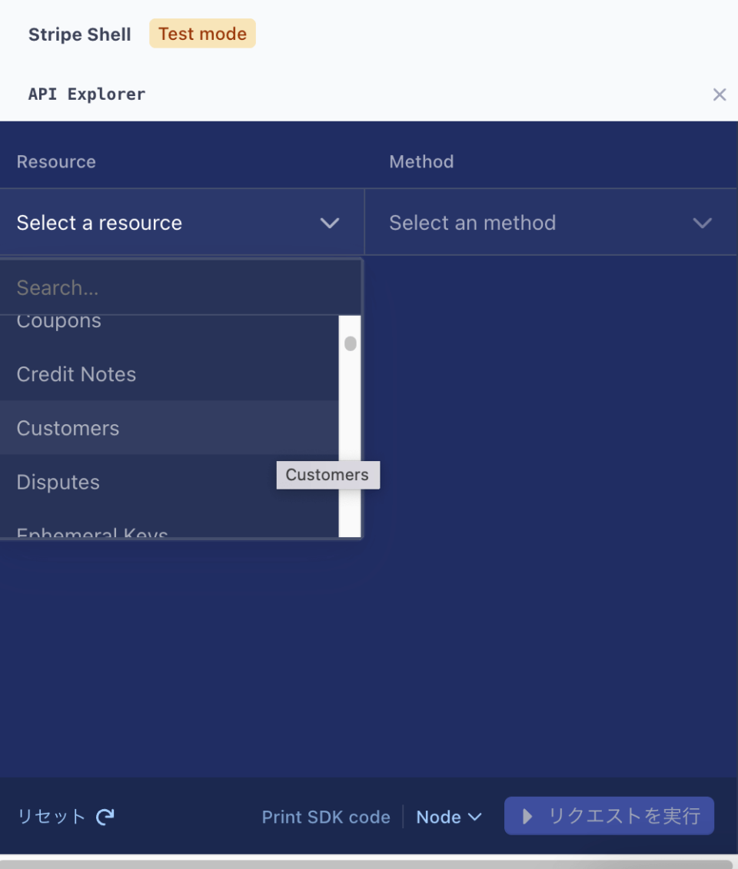Select Coupons resource option
Screen dimensions: 738x869
(59, 323)
